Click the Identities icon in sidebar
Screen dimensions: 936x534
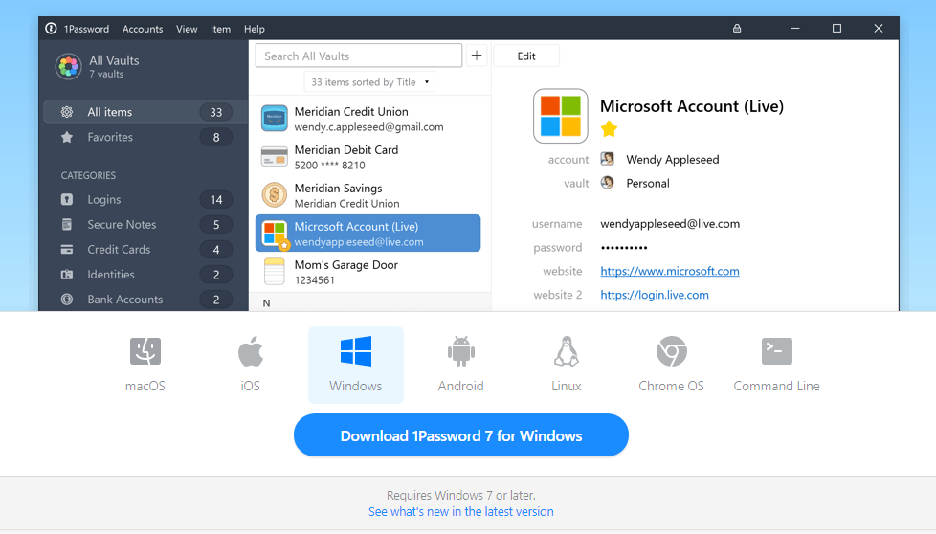tap(67, 275)
